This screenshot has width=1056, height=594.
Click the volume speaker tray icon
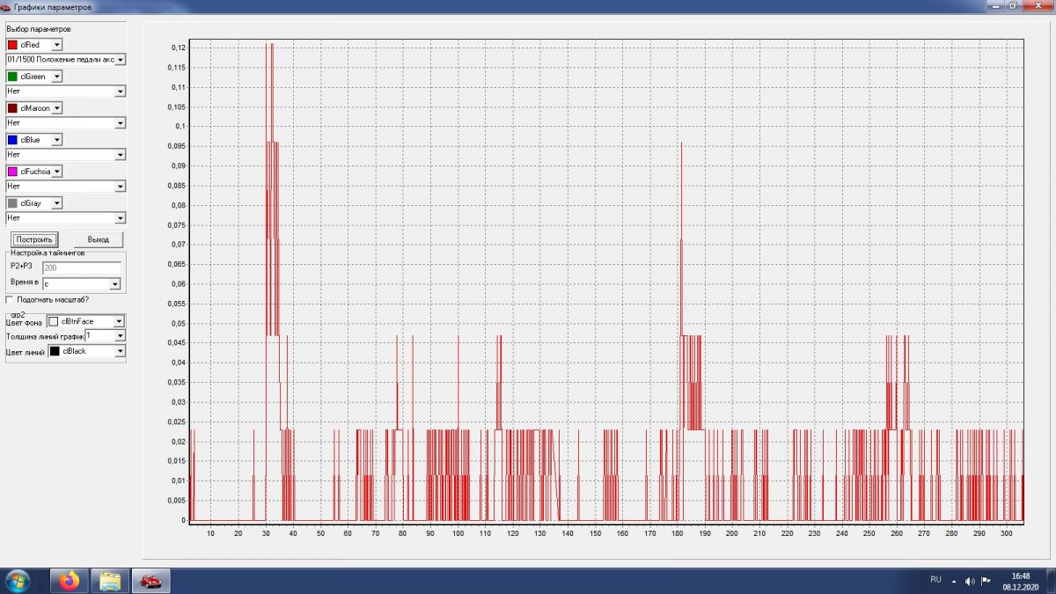970,581
